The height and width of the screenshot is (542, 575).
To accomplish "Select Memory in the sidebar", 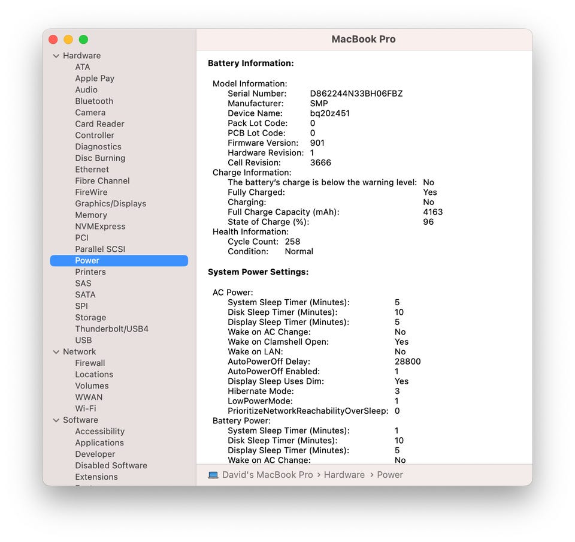I will [91, 215].
